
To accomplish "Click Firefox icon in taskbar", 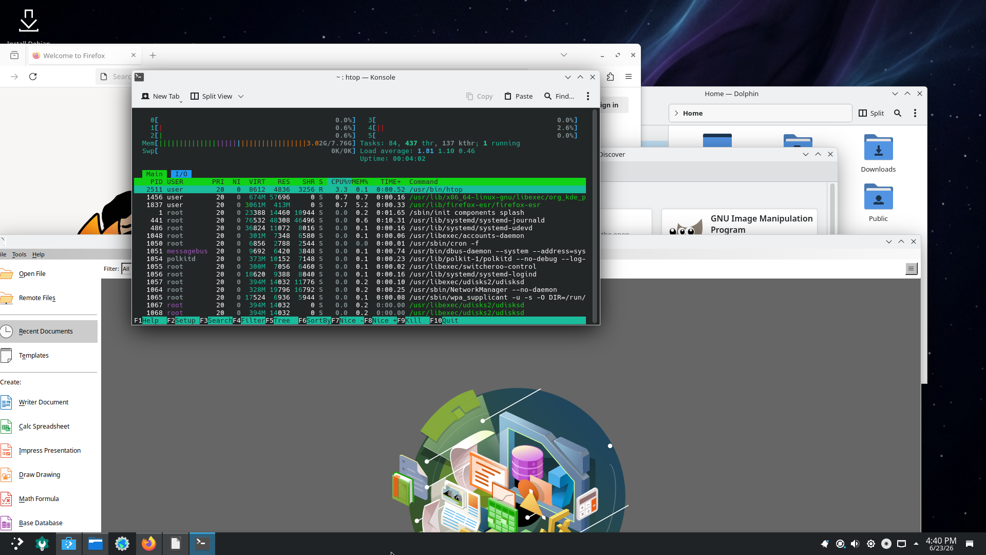I will [149, 544].
